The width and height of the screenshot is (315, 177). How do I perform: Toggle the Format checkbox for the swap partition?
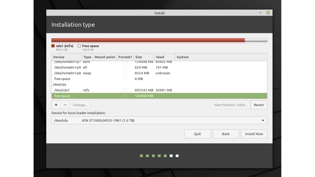[x=125, y=73]
